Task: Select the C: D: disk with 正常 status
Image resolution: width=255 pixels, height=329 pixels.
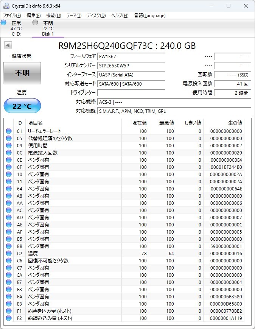Action: 16,28
